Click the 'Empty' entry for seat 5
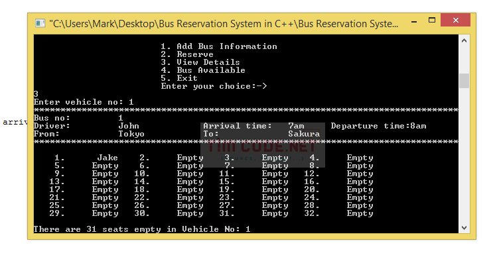This screenshot has width=499, height=263. point(105,166)
